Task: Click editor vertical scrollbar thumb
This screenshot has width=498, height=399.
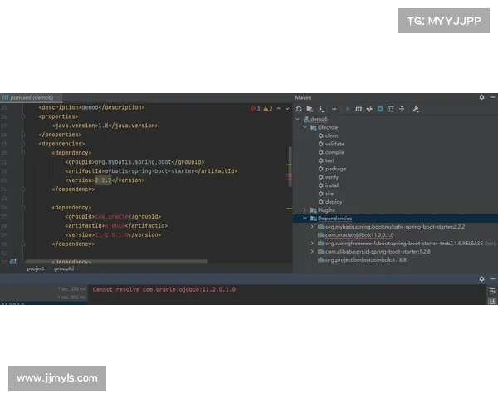Action: coord(290,166)
